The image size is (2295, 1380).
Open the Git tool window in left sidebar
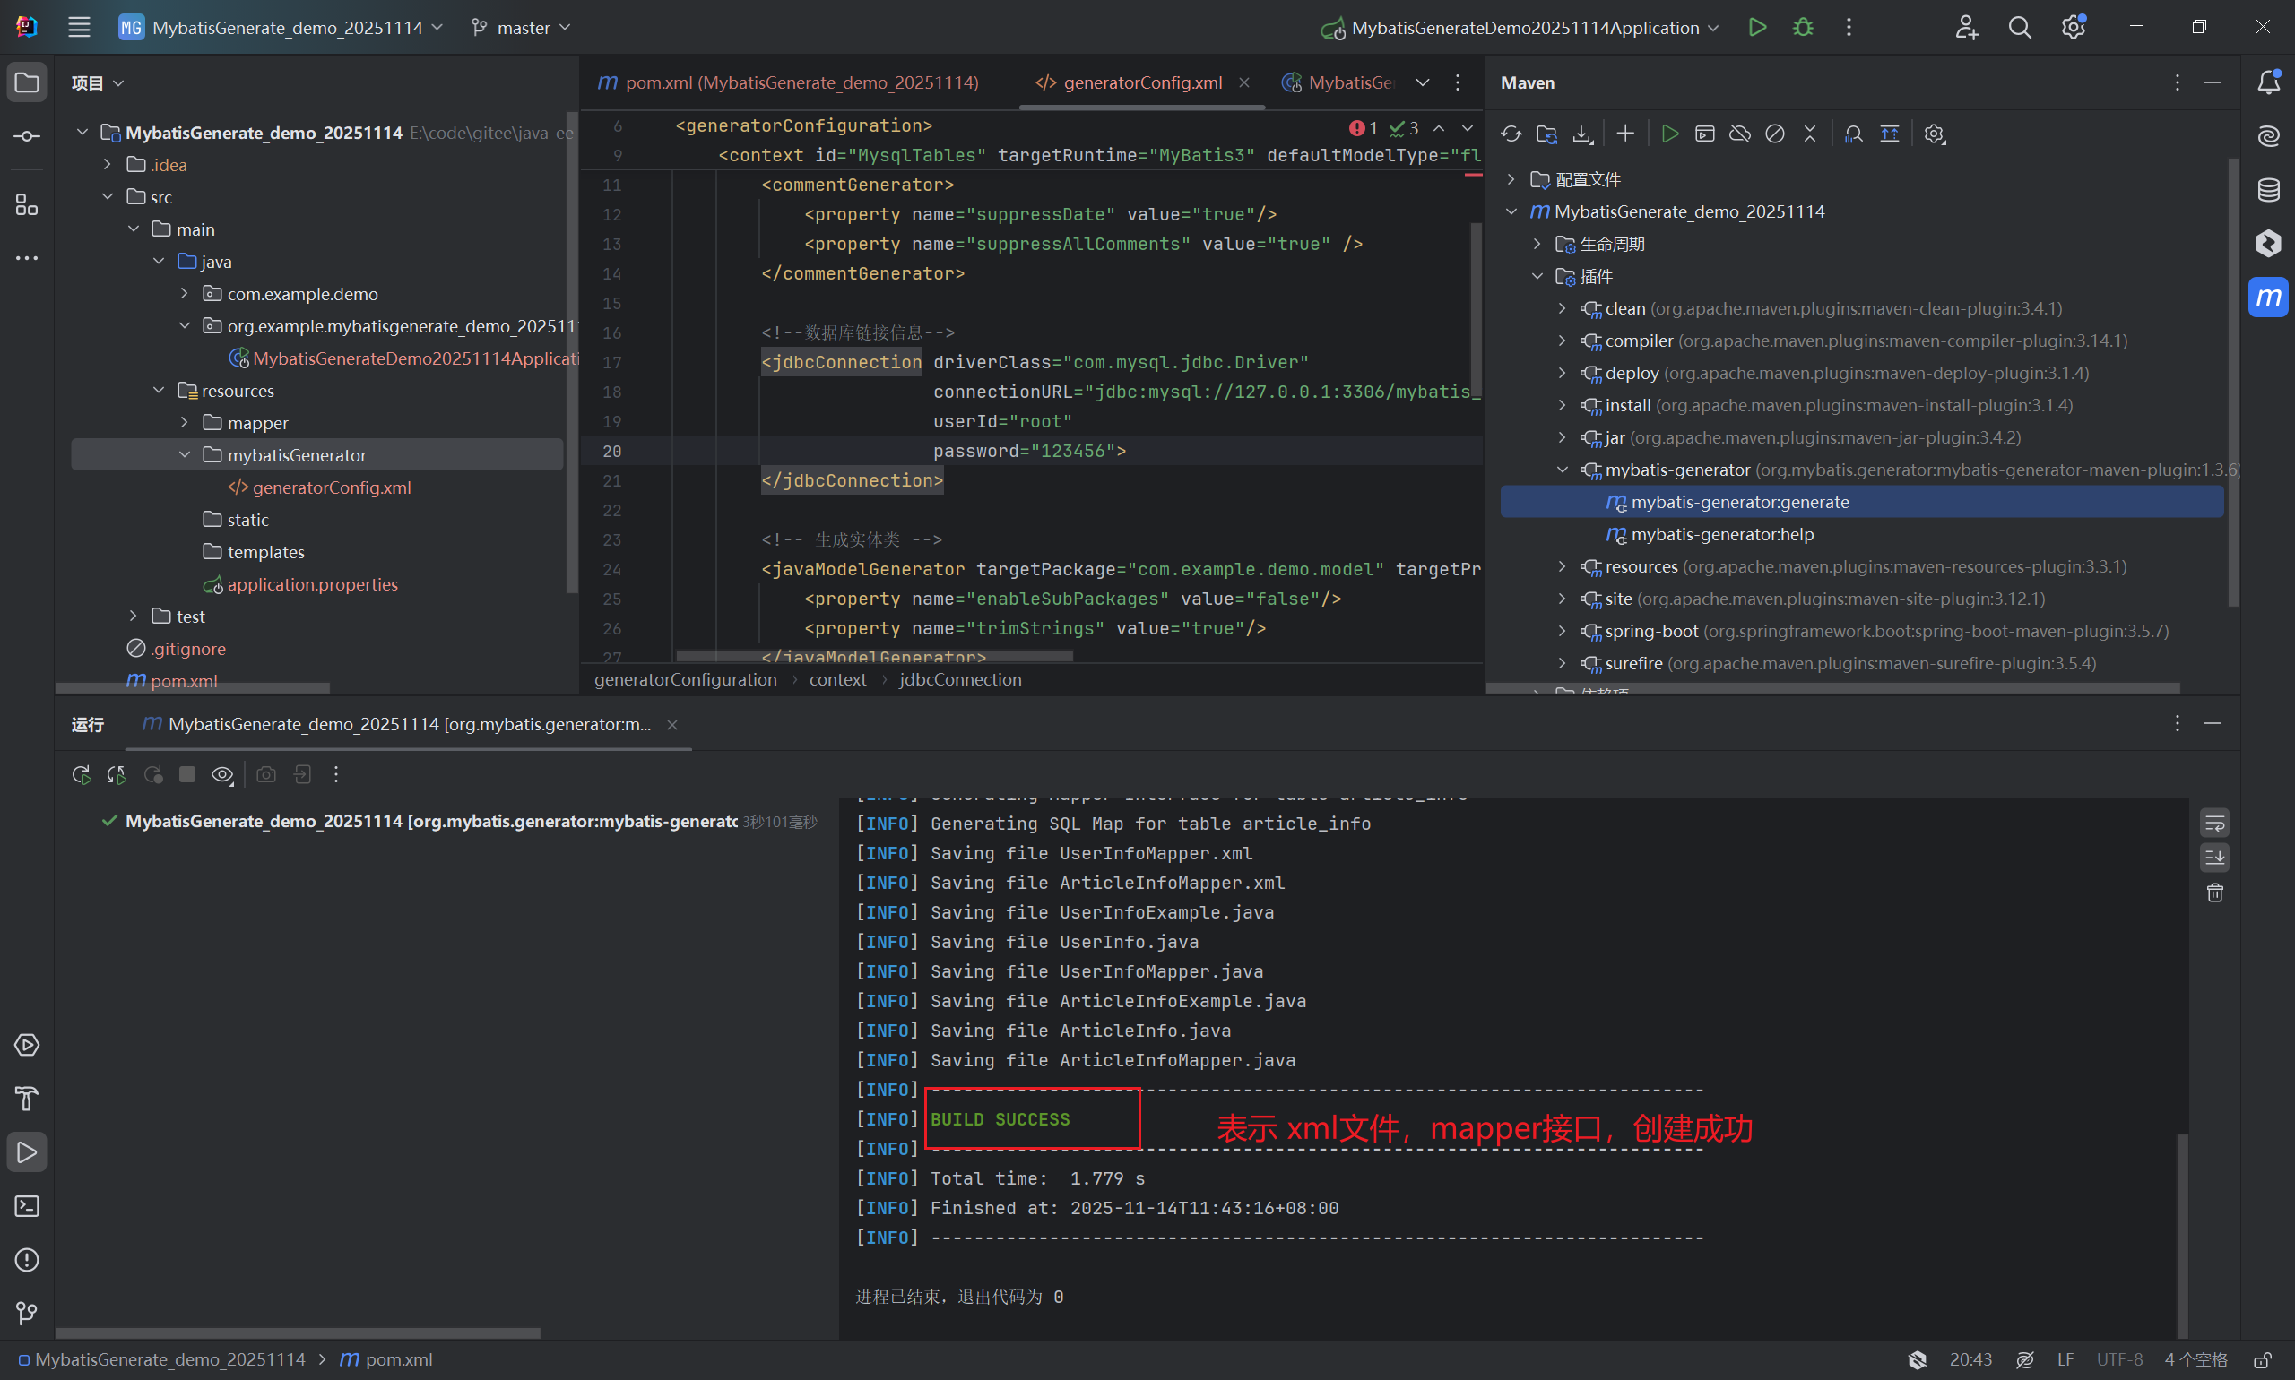[27, 1313]
